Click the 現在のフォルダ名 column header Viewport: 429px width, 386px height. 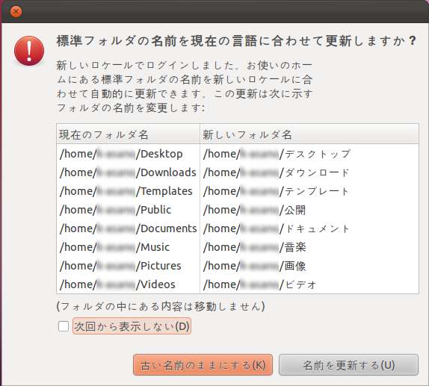point(128,134)
